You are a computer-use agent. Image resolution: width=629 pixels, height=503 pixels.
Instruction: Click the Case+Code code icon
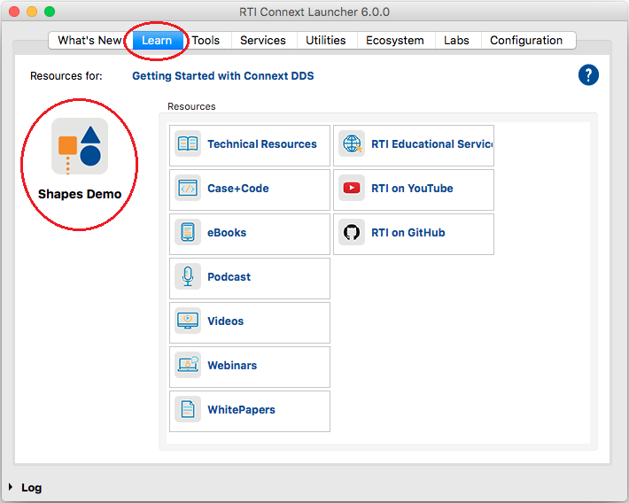188,188
